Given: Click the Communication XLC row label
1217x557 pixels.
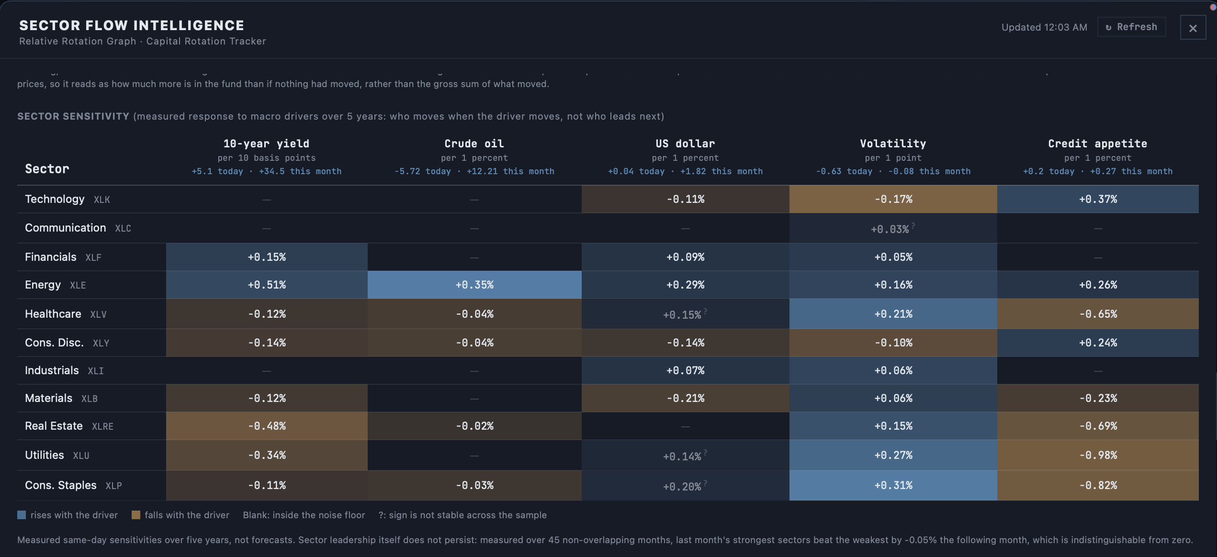Looking at the screenshot, I should (78, 228).
